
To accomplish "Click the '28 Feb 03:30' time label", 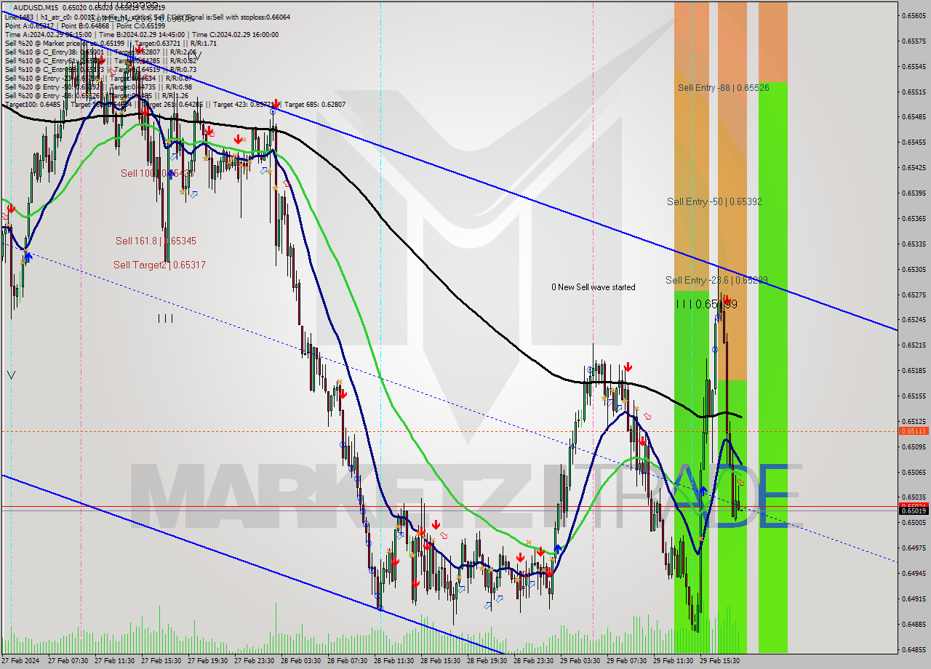I will (x=300, y=661).
